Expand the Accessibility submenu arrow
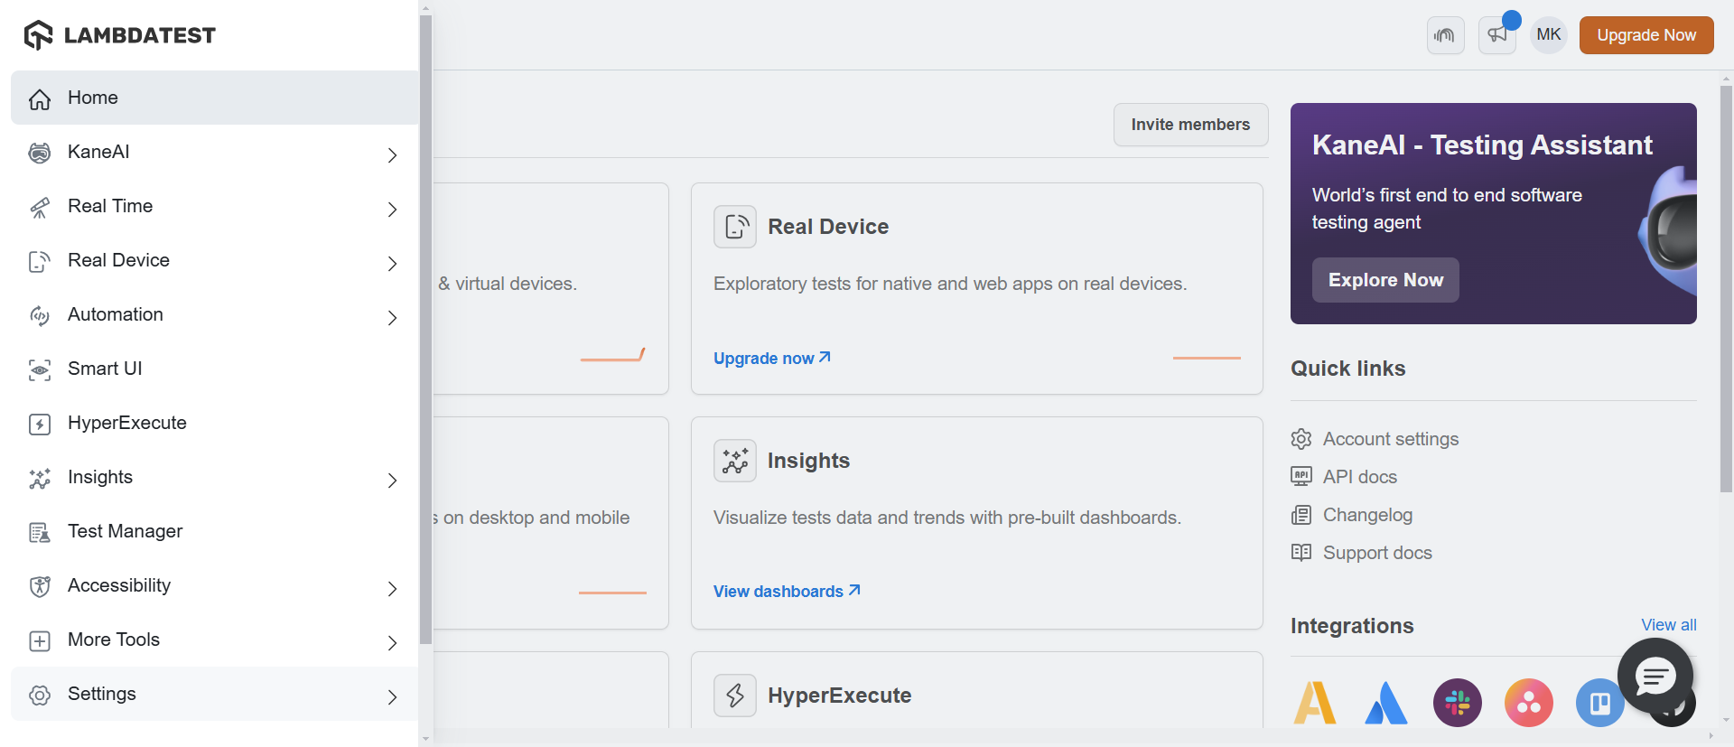Image resolution: width=1734 pixels, height=747 pixels. tap(392, 588)
